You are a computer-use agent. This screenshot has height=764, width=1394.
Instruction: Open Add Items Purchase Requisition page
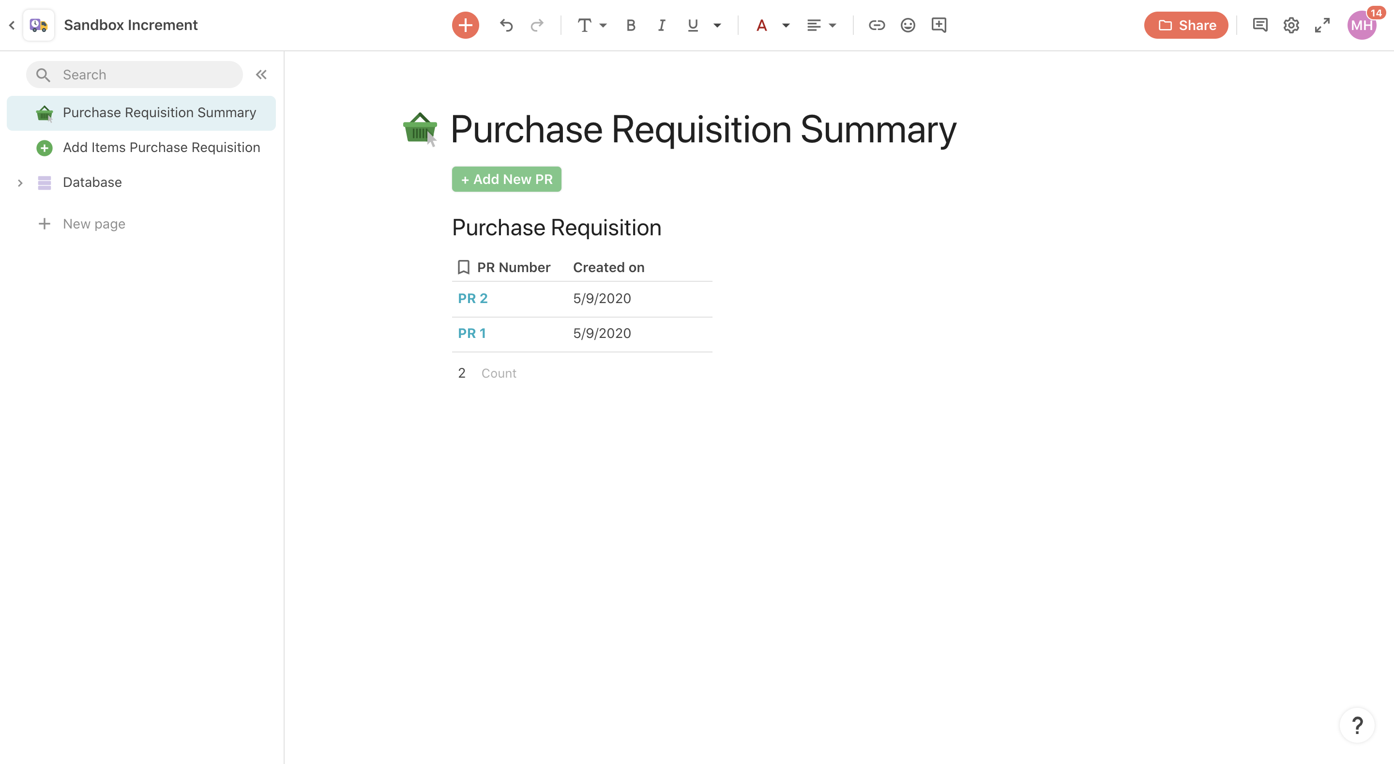point(161,147)
